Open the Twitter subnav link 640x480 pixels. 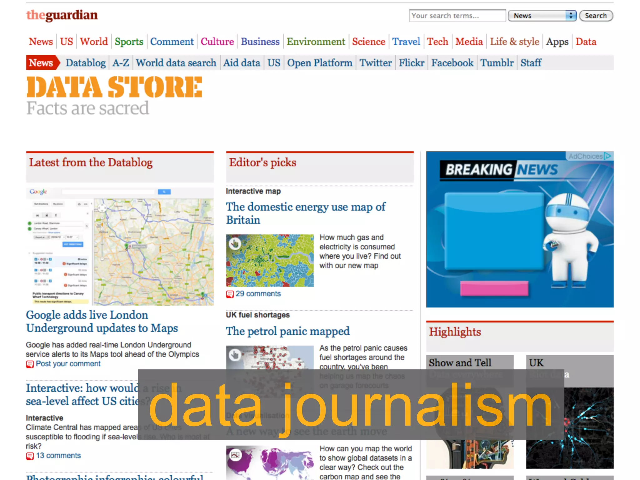(376, 63)
